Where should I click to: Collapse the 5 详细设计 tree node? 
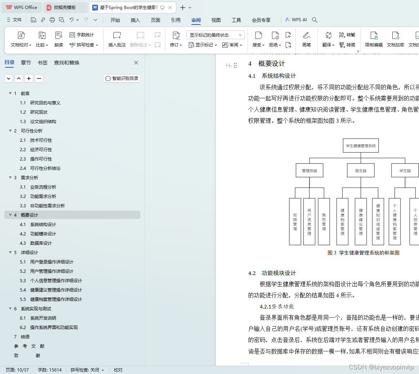coord(10,252)
